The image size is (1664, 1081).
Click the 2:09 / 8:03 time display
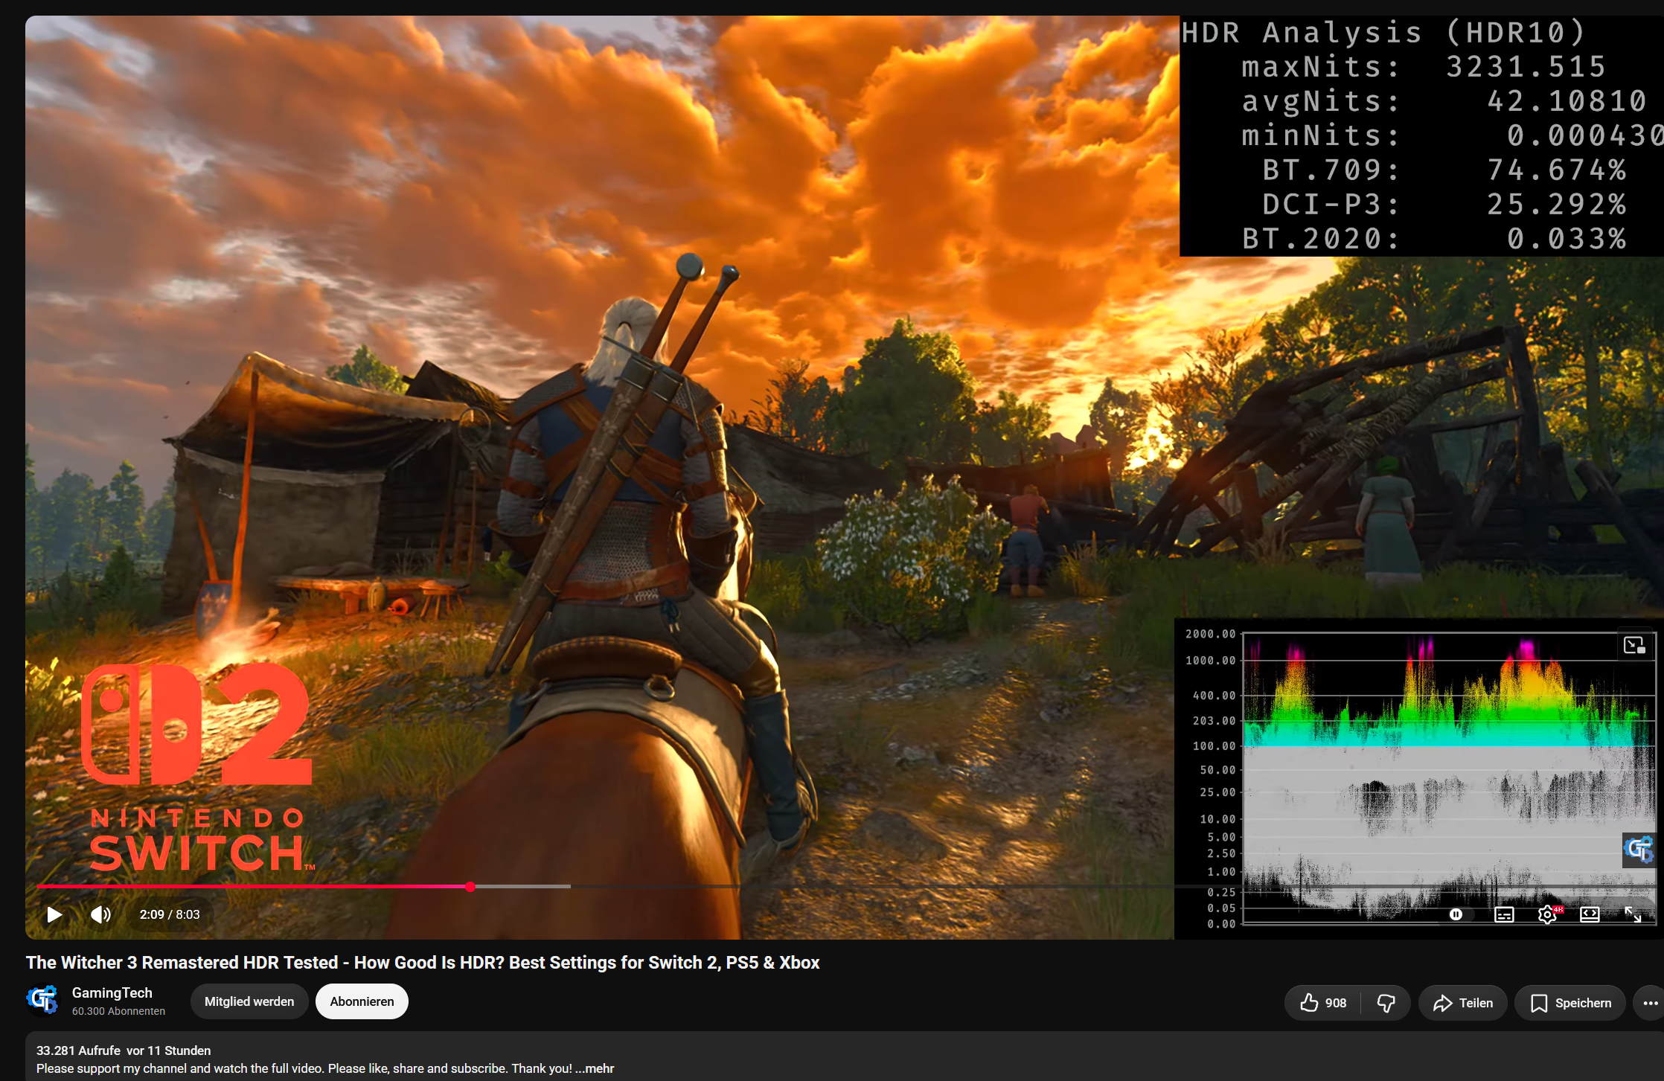[170, 914]
